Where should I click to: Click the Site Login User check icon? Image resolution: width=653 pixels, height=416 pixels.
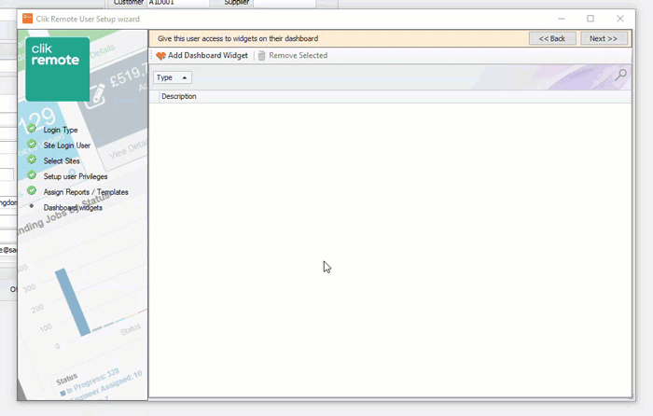32,144
